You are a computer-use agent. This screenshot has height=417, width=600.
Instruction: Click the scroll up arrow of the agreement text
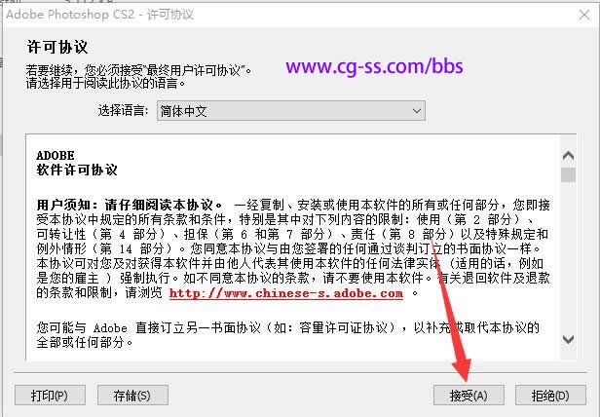(568, 156)
